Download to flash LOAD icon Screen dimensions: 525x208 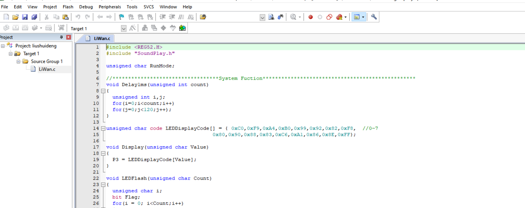61,28
